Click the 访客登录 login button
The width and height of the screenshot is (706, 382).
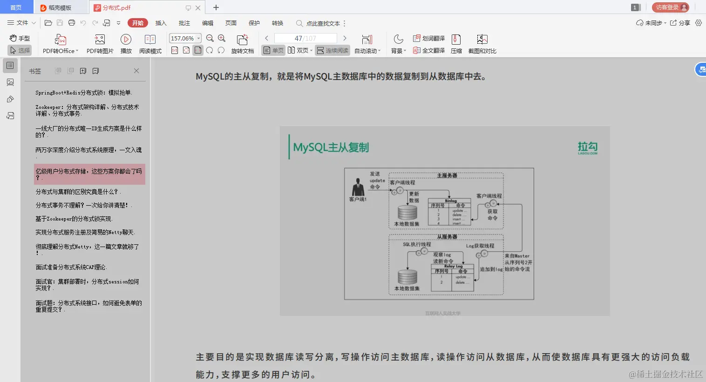click(x=671, y=7)
